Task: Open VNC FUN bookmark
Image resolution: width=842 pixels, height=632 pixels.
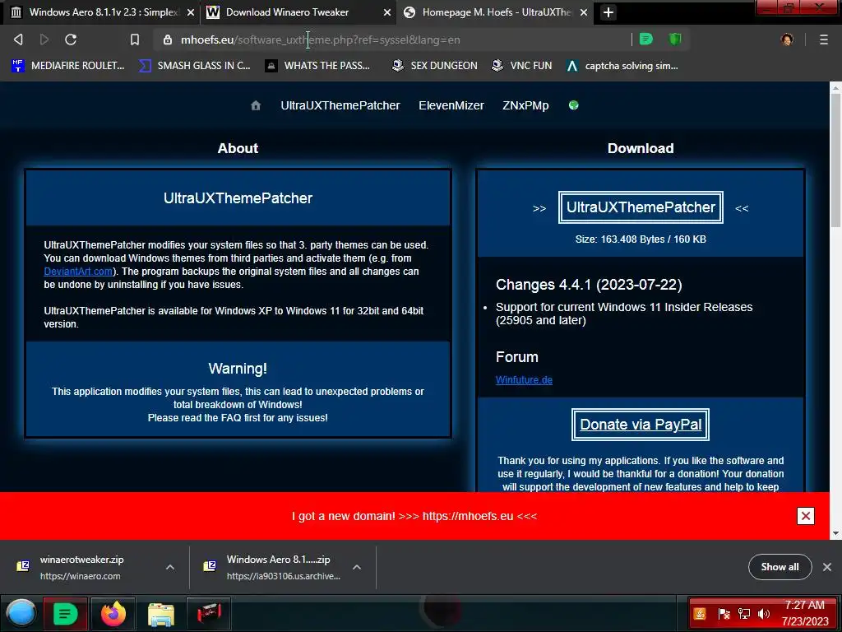Action: tap(522, 66)
